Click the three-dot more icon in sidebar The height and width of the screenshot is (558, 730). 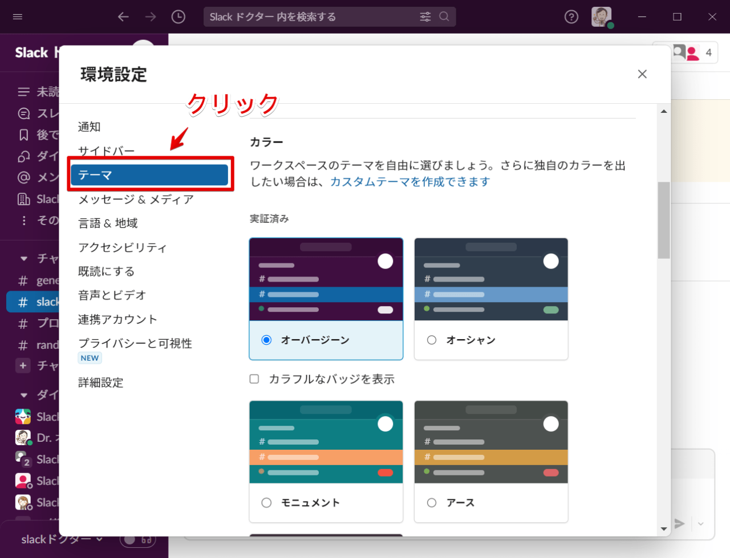point(23,221)
